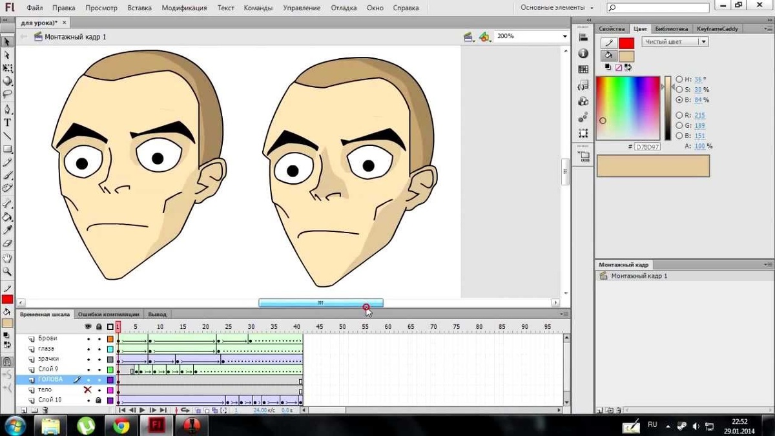
Task: Unlock the Слой 10 layer
Action: point(98,400)
